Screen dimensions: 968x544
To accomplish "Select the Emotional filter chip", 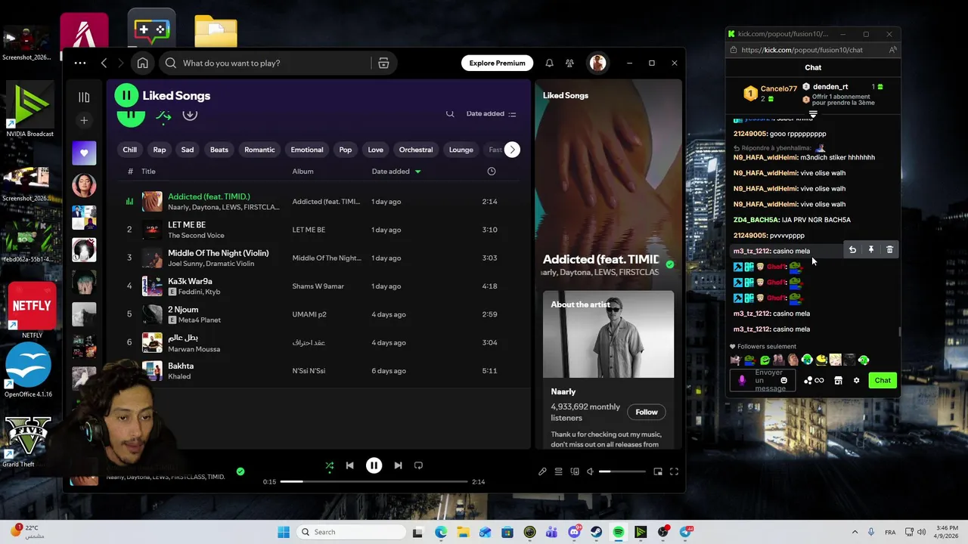I will tap(307, 150).
